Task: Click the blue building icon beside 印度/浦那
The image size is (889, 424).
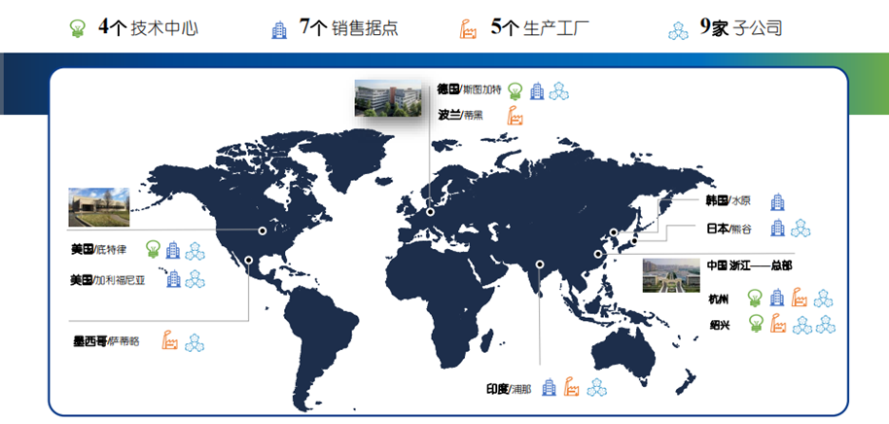Action: click(549, 388)
